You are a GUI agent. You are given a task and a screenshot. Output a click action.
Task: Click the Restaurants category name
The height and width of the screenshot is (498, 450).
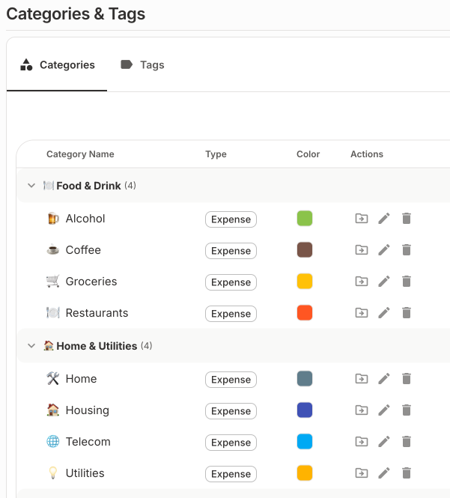[x=97, y=313]
